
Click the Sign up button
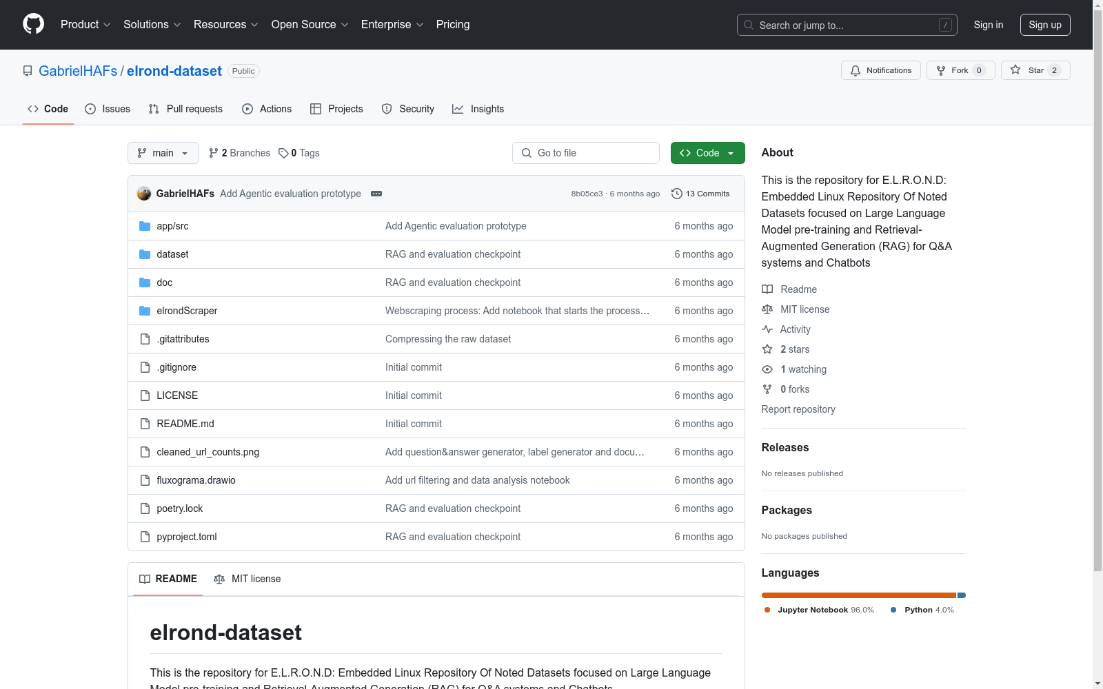(x=1045, y=25)
